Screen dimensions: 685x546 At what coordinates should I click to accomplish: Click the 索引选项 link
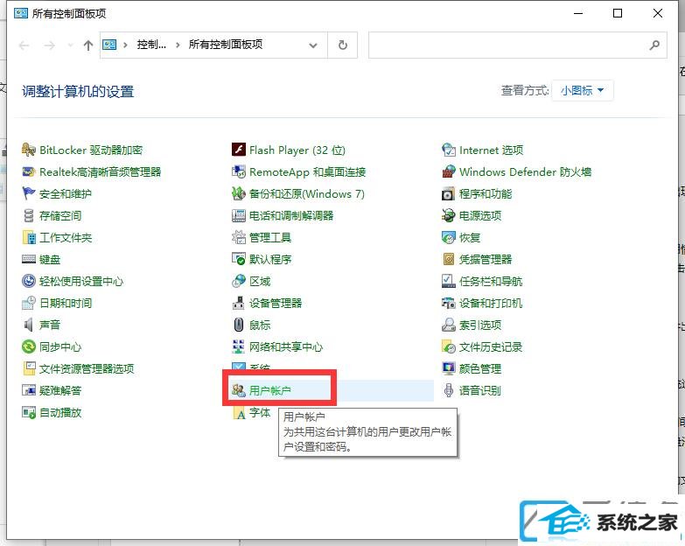[480, 325]
